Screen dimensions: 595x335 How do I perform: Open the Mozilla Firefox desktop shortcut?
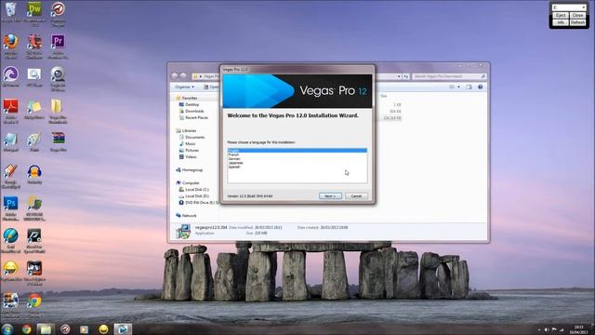pyautogui.click(x=10, y=46)
